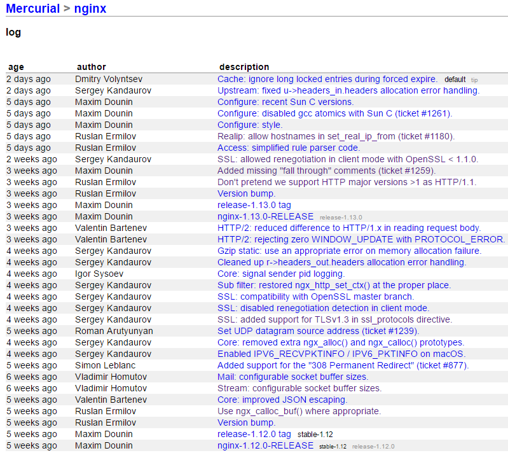Open commit 'Cache: ignore long locked entries during forced expire.'
Image resolution: width=508 pixels, height=453 pixels.
coord(327,79)
